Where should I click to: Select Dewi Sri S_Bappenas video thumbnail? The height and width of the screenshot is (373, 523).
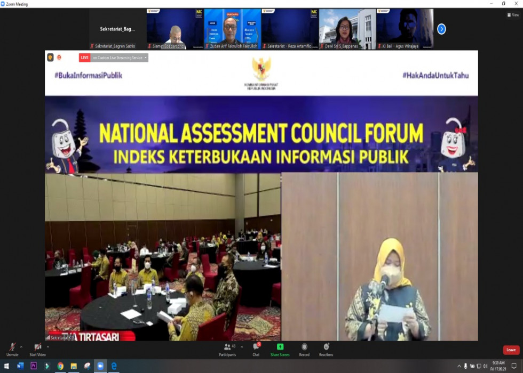click(347, 29)
